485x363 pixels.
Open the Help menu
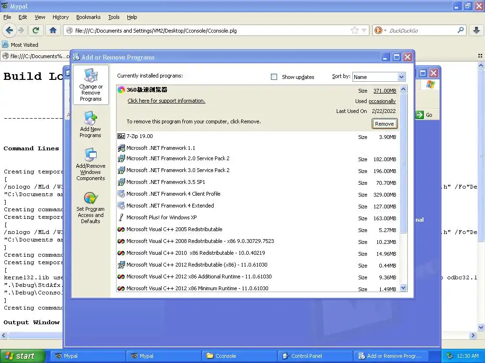click(x=132, y=17)
